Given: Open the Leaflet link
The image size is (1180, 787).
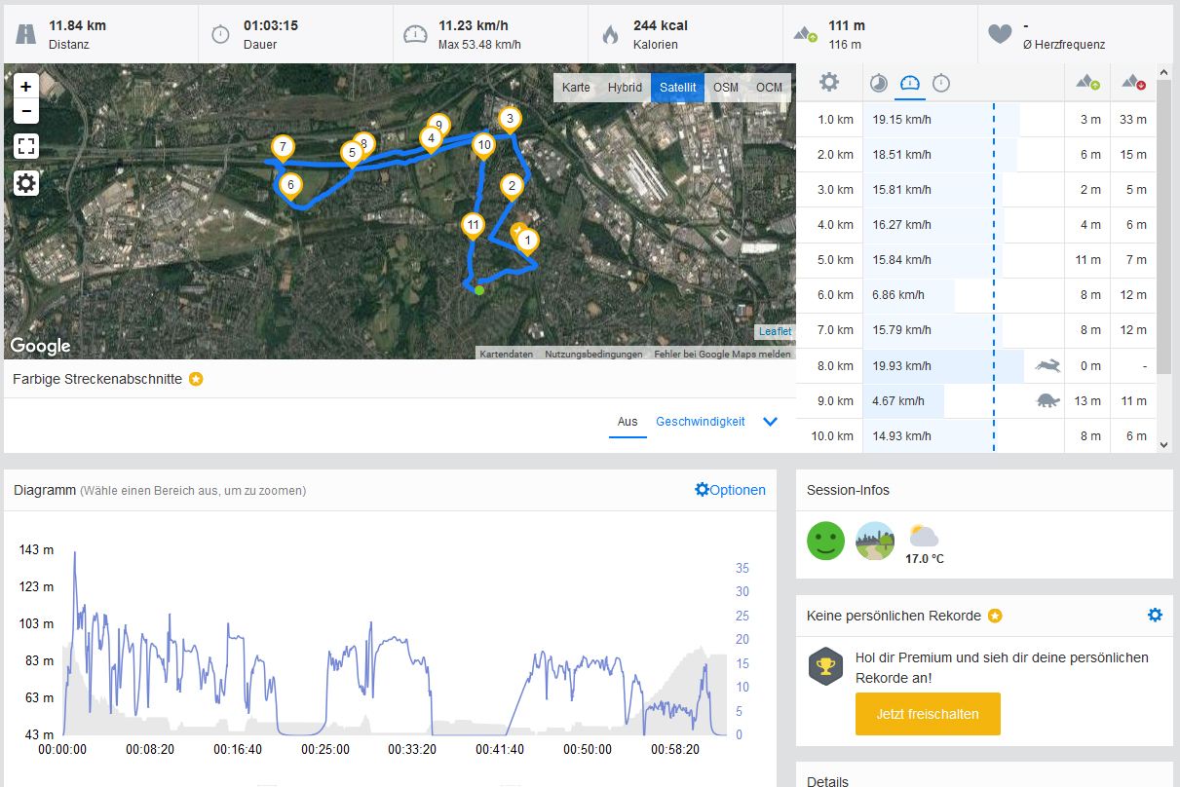Looking at the screenshot, I should [776, 331].
